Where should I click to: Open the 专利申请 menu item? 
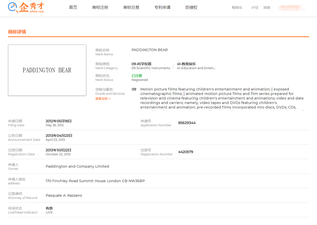click(162, 7)
